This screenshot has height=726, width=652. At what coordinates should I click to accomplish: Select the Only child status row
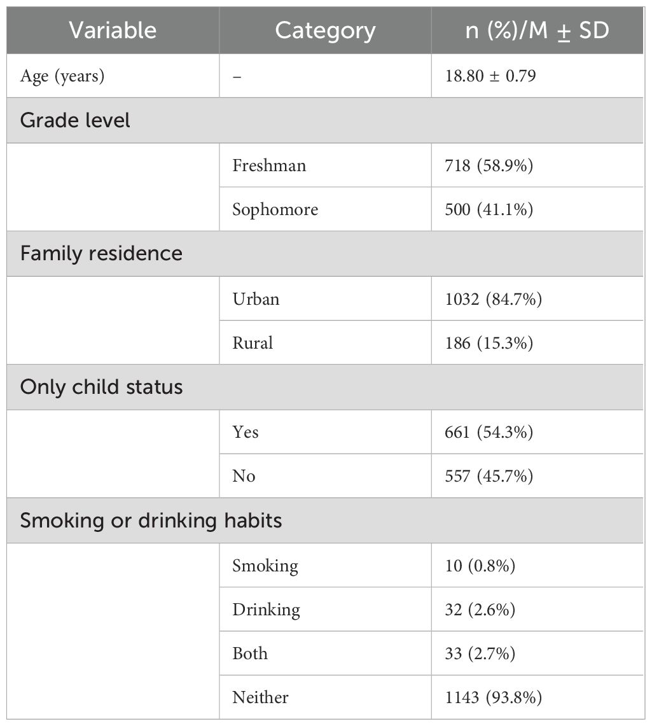click(101, 387)
